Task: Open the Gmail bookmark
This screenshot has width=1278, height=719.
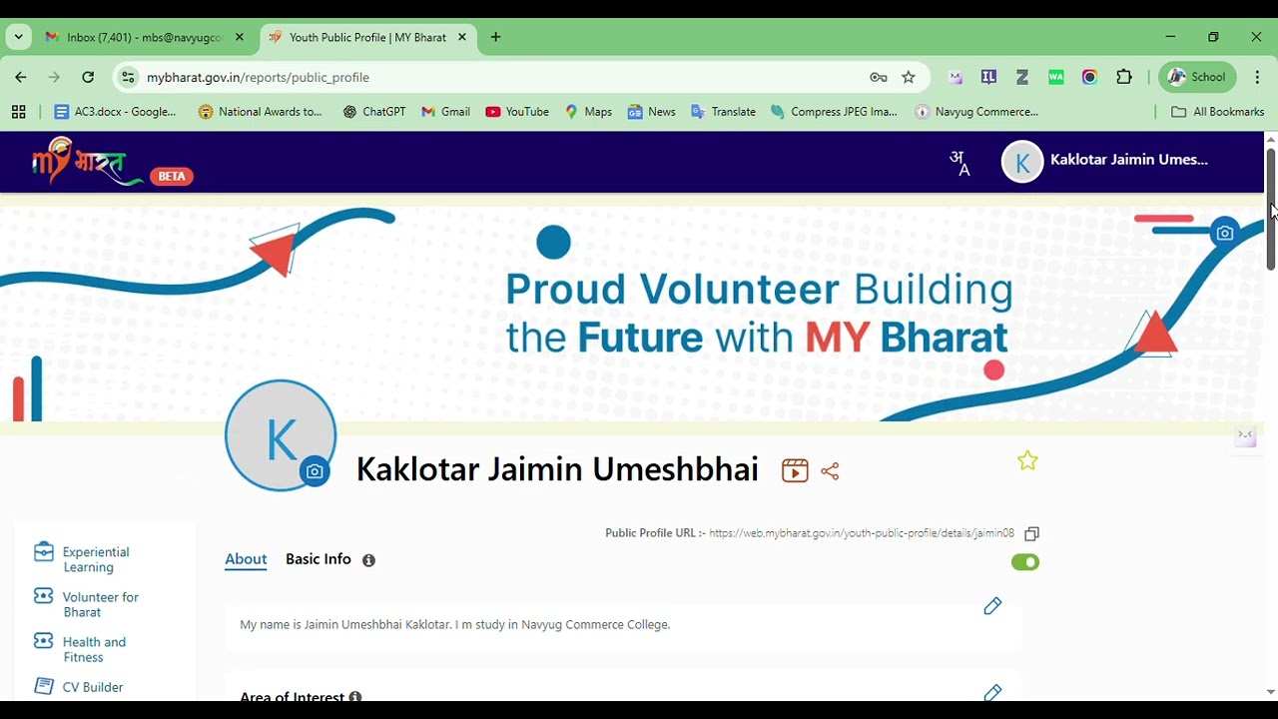Action: click(x=445, y=112)
